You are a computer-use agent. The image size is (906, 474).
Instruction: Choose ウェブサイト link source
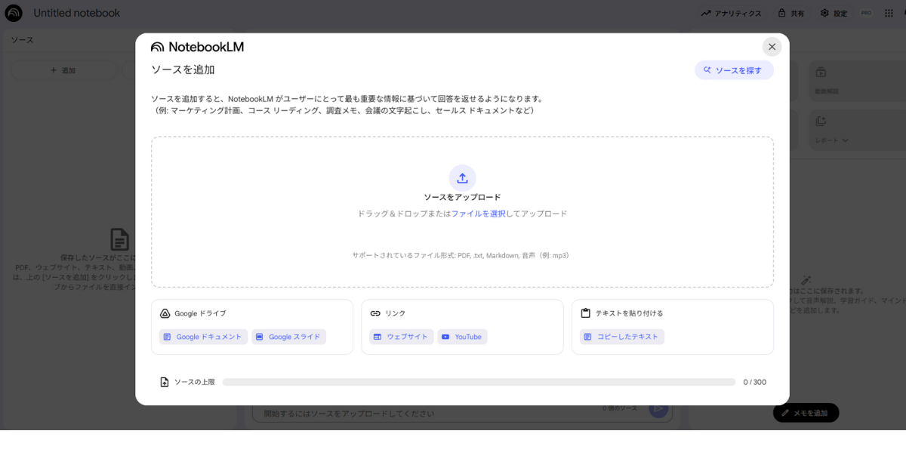pos(401,337)
